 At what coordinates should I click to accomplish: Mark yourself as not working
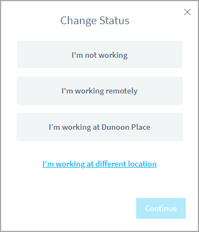pyautogui.click(x=100, y=54)
